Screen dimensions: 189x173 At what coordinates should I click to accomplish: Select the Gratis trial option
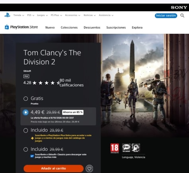point(25,98)
